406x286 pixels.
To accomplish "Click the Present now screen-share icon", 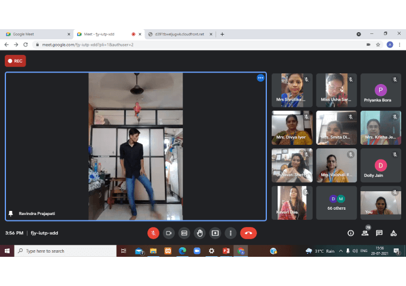I will coord(216,233).
